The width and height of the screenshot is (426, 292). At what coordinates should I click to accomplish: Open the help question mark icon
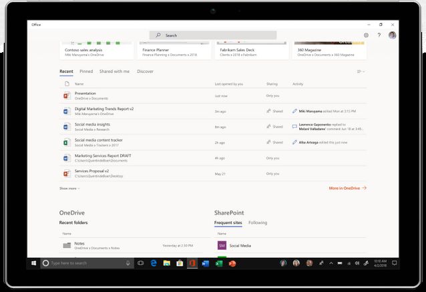click(379, 35)
